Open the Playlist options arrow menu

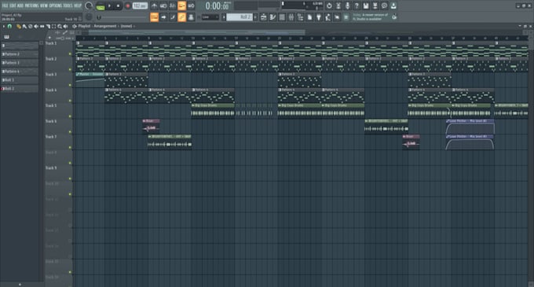(x=4, y=26)
